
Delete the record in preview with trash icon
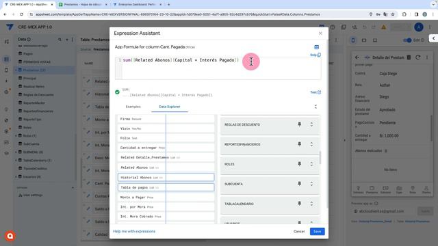(409, 57)
